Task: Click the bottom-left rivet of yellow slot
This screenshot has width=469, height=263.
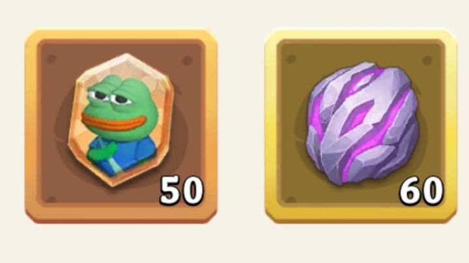Action: tap(291, 199)
